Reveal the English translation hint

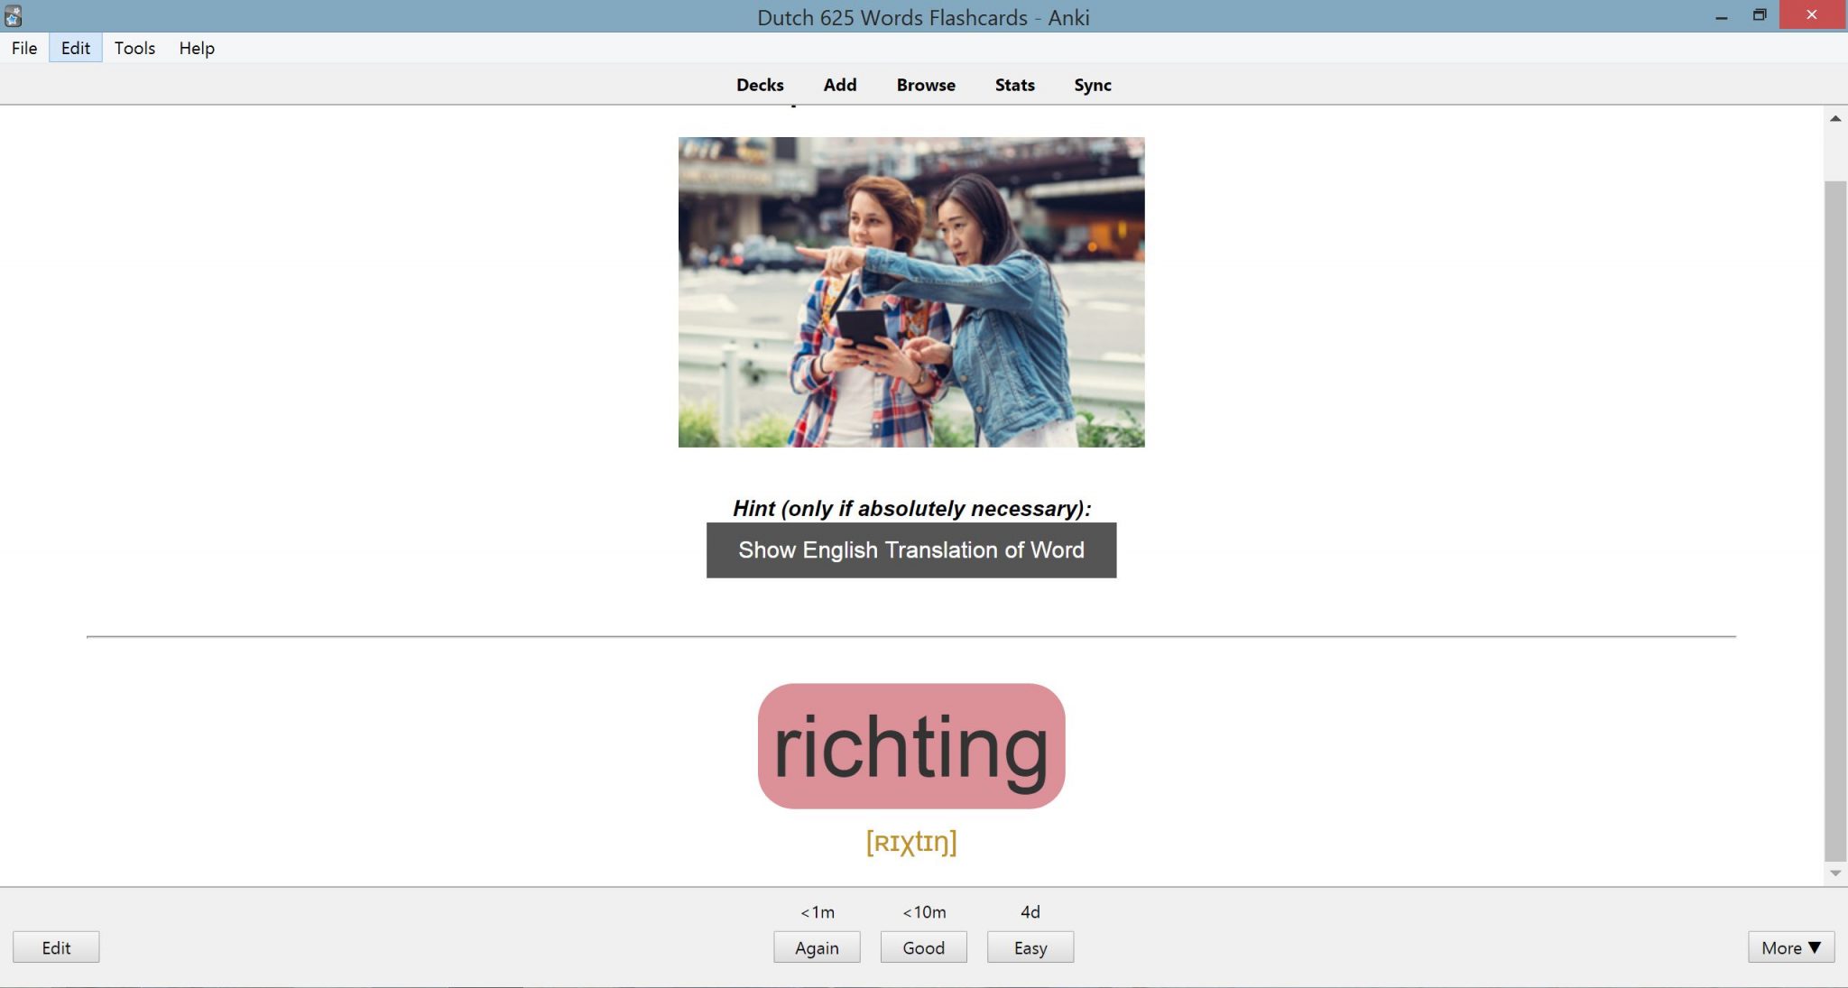tap(910, 549)
